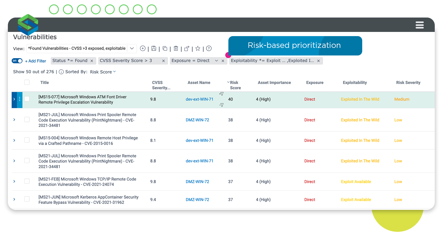Open the Exposure filter value dropdown

pyautogui.click(x=216, y=61)
